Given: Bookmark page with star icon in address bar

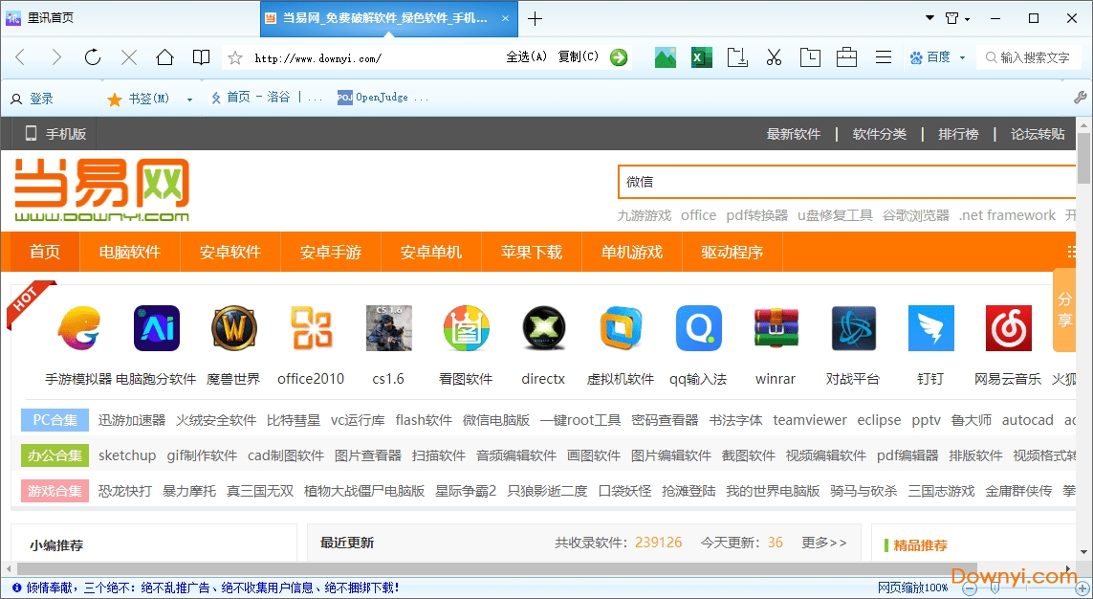Looking at the screenshot, I should (x=235, y=57).
